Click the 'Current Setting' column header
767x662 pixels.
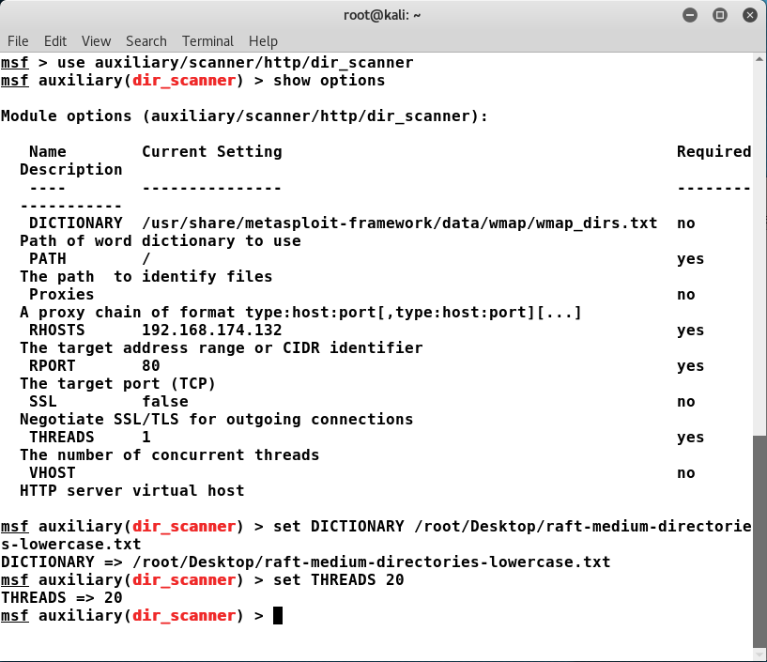pyautogui.click(x=212, y=152)
